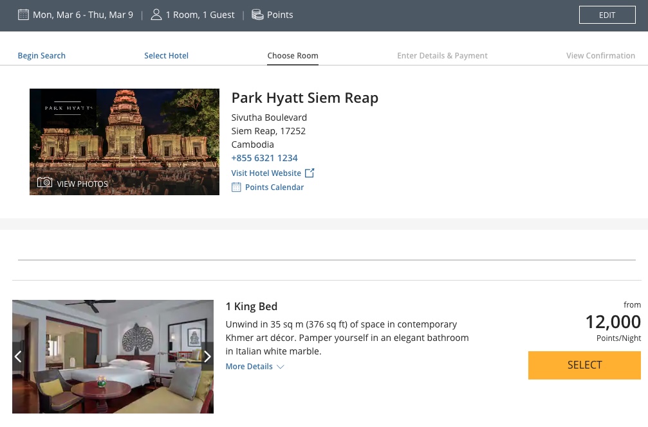Click the camera icon on VIEW PHOTOS

pyautogui.click(x=44, y=182)
